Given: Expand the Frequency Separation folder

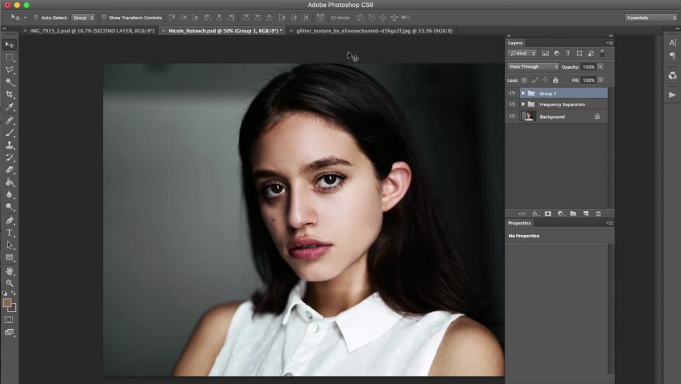Looking at the screenshot, I should click(x=523, y=105).
